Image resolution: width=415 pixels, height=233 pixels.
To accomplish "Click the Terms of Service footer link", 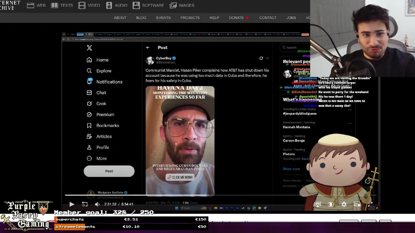I will (x=292, y=181).
